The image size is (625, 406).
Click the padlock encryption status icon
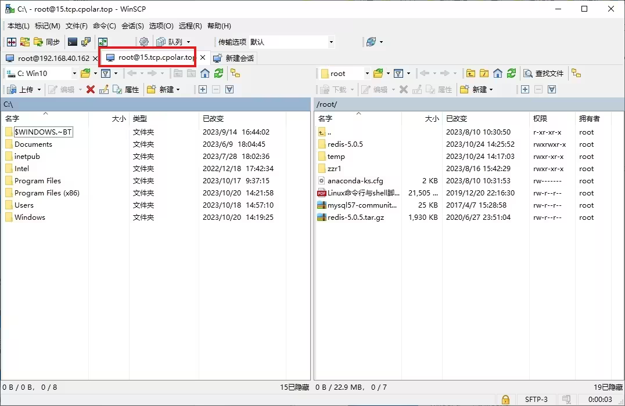point(505,399)
